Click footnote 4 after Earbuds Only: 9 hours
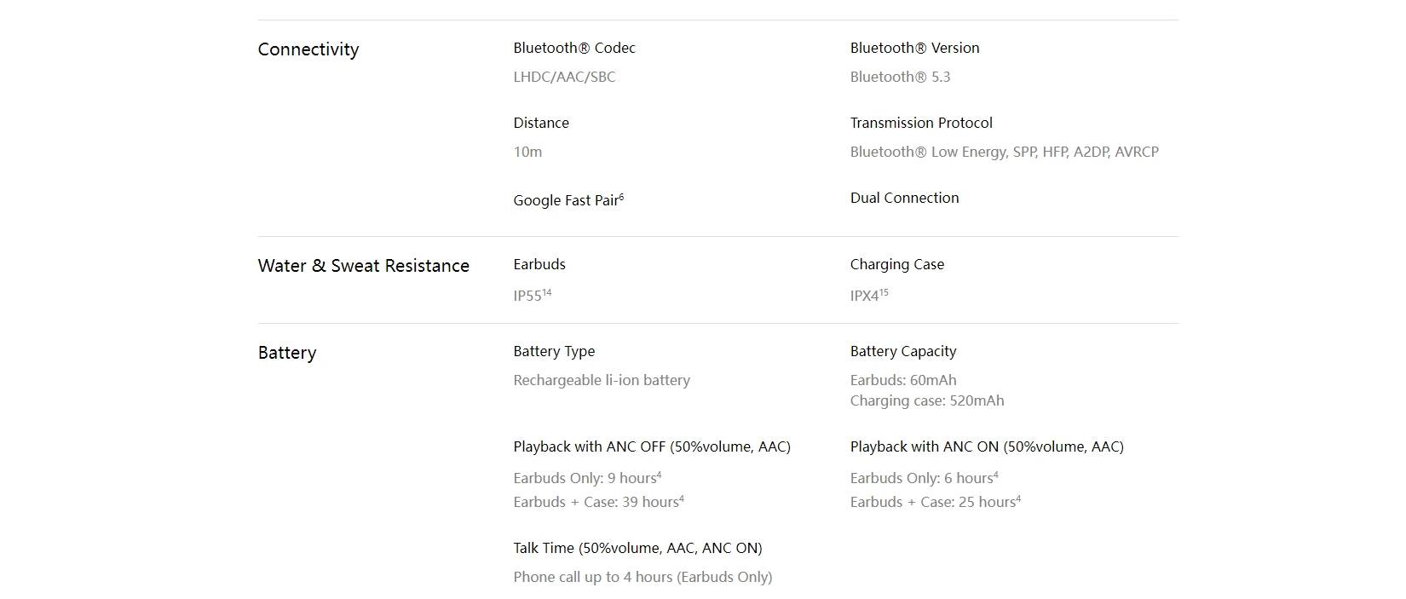This screenshot has height=599, width=1406. [660, 475]
